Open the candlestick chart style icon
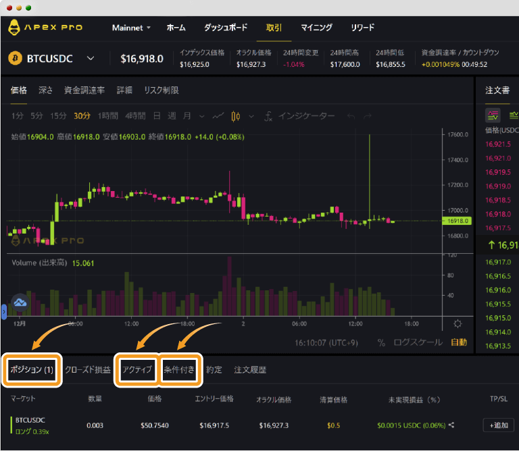519x451 pixels. tap(236, 116)
